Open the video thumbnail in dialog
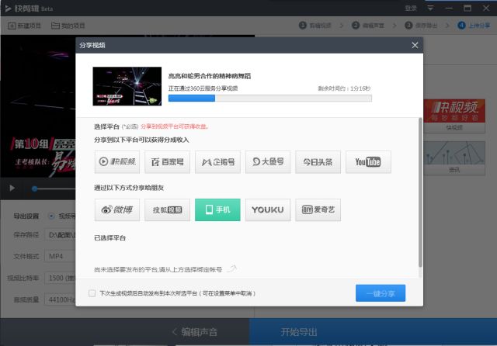This screenshot has width=497, height=346. click(127, 86)
